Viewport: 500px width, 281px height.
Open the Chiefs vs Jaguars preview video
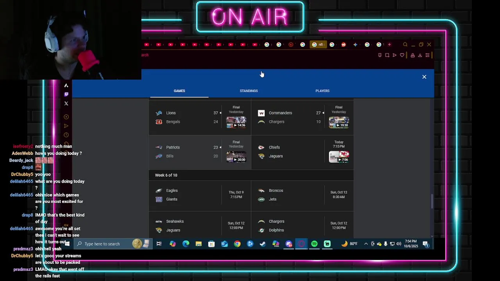pyautogui.click(x=339, y=157)
